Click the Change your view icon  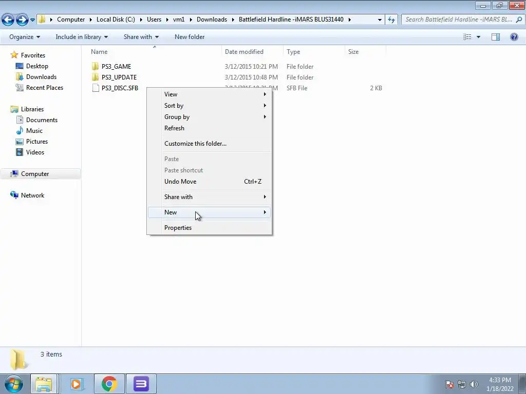pyautogui.click(x=467, y=37)
